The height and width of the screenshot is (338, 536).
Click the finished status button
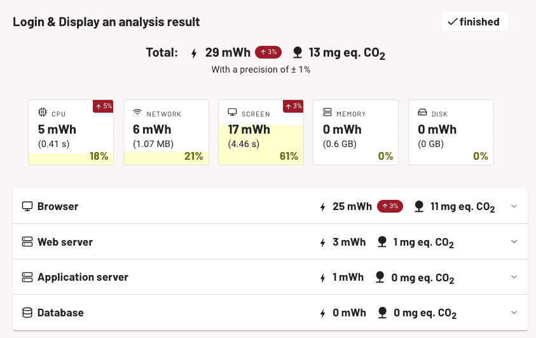point(474,22)
